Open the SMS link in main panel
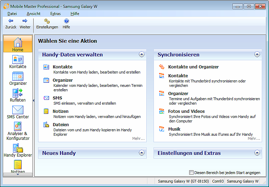The image size is (269, 187). tap(57, 98)
